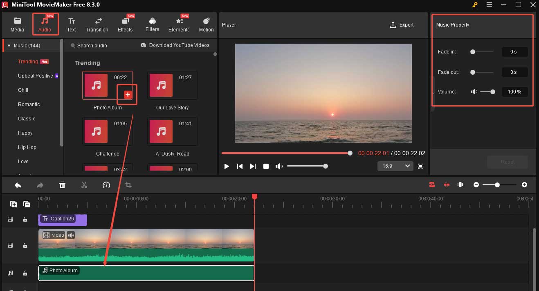Split clip with scissors tool

click(x=84, y=185)
